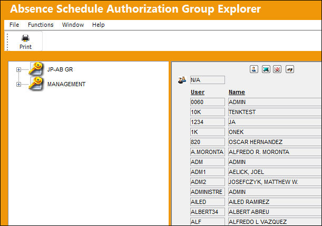Click name cell ALBERT ABREU
The width and height of the screenshot is (322, 226).
coord(275,212)
